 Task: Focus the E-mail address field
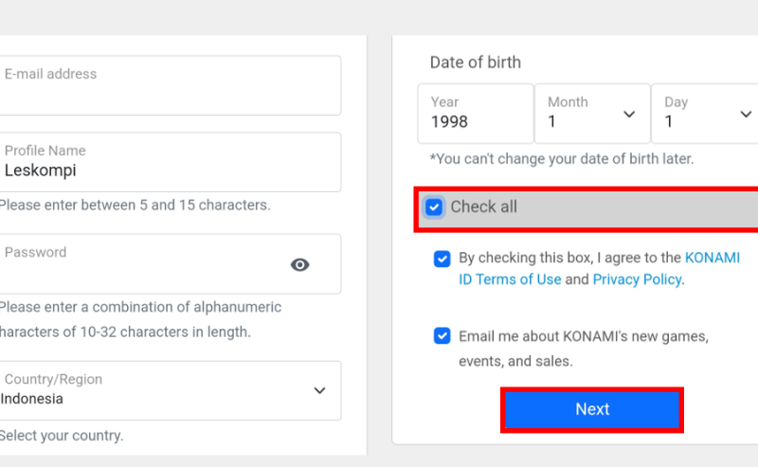170,85
